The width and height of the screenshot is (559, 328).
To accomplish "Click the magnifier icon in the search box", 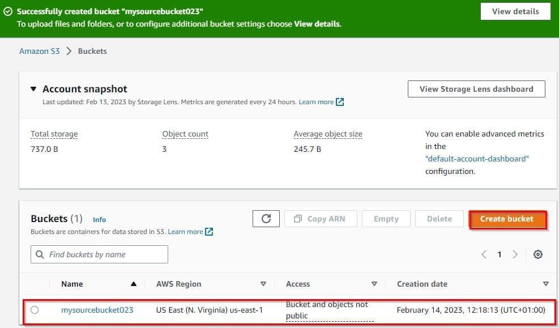I will (40, 254).
